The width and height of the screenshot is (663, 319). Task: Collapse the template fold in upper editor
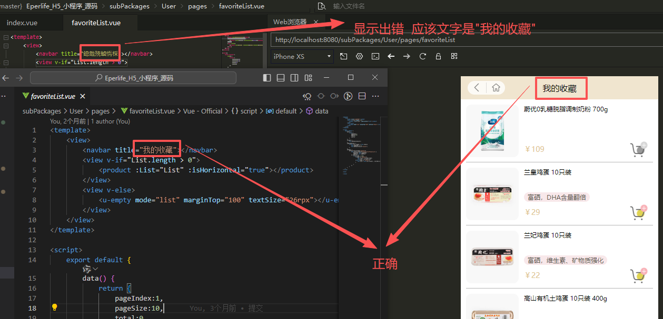(5, 37)
